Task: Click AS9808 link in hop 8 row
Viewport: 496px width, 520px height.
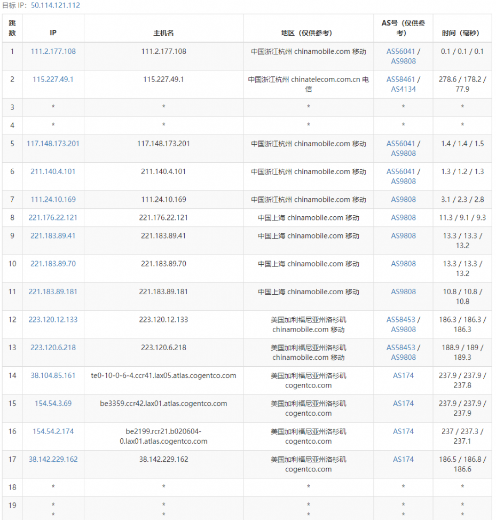Action: point(403,217)
